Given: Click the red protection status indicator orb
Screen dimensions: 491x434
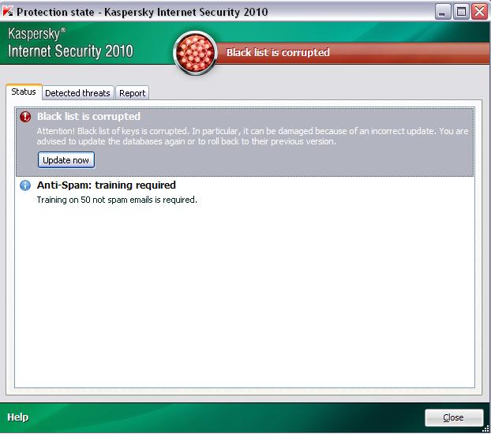Looking at the screenshot, I should point(195,53).
